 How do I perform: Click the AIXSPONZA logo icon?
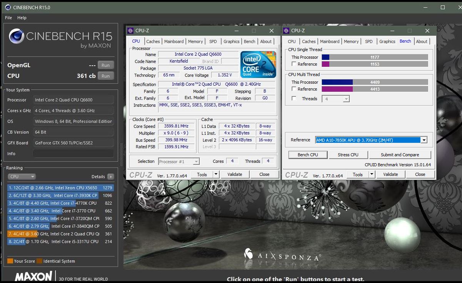point(249,254)
